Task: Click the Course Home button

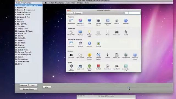Action: pyautogui.click(x=28, y=89)
